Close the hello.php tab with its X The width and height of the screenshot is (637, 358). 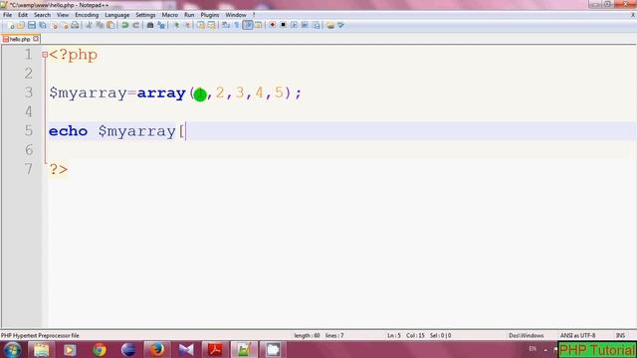(x=36, y=39)
